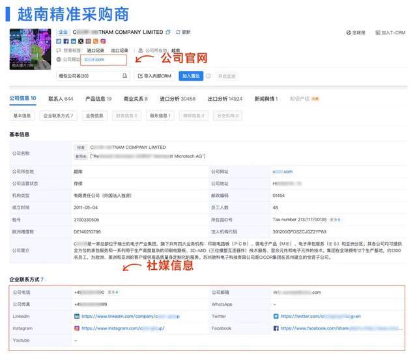The width and height of the screenshot is (417, 355).
Task: Select the 股东信息 1 filter chip
Action: tap(160, 116)
